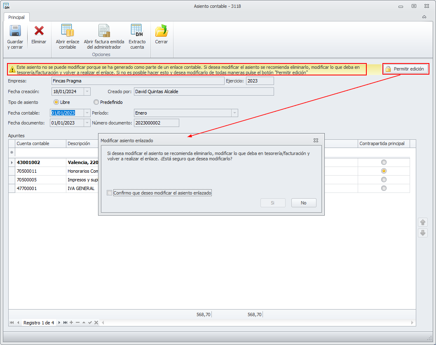Move the entry row down with arrow
The height and width of the screenshot is (345, 436).
423,233
